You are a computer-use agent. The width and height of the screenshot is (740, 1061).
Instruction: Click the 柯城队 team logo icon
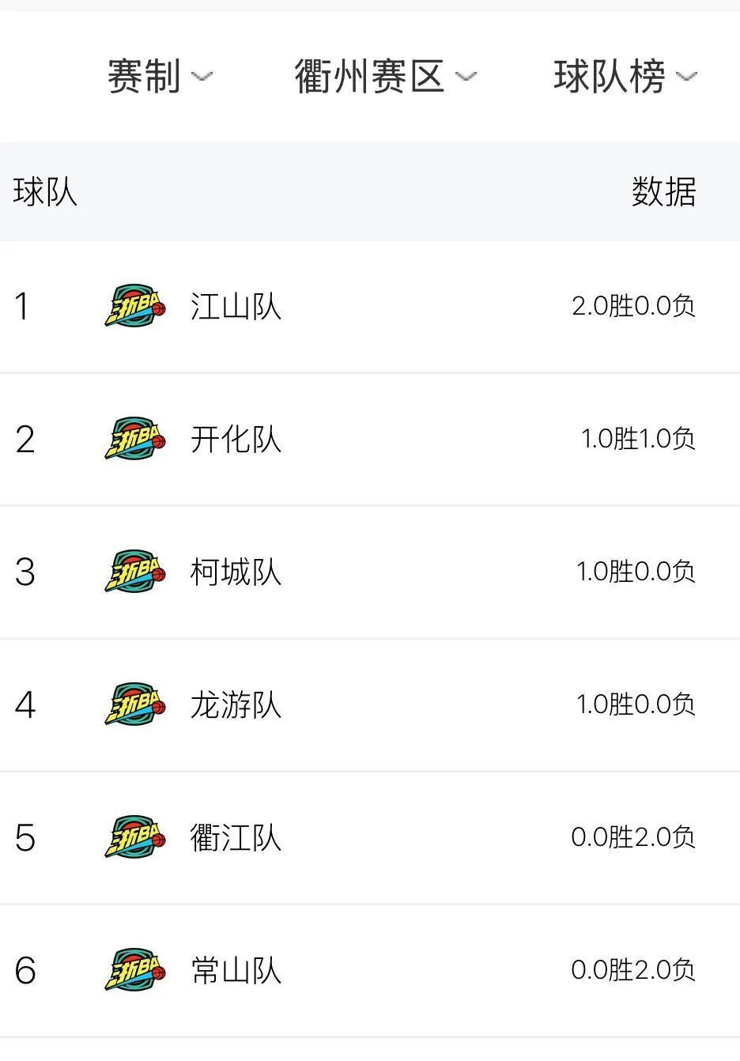pyautogui.click(x=135, y=572)
